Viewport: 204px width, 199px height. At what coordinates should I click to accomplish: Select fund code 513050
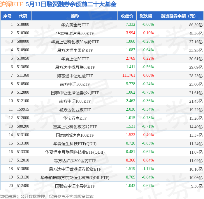click(23, 67)
